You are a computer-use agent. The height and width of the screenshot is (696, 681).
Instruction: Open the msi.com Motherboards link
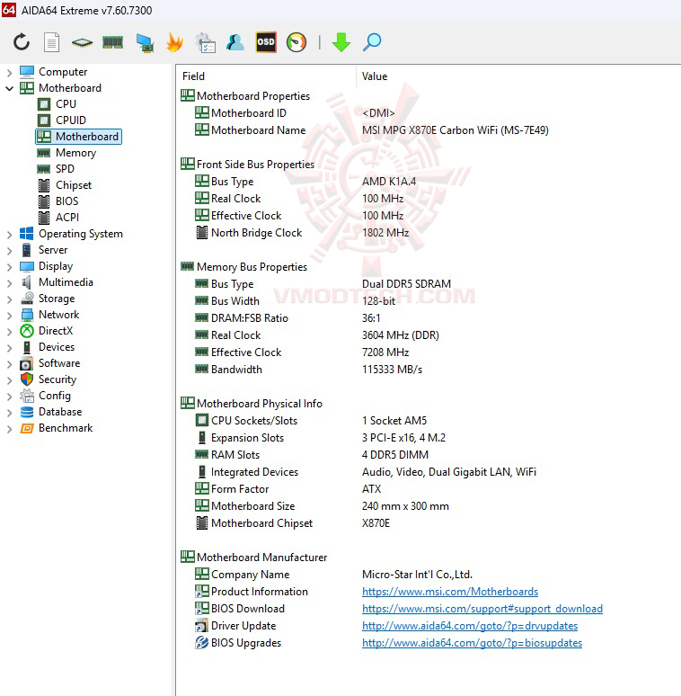(450, 592)
